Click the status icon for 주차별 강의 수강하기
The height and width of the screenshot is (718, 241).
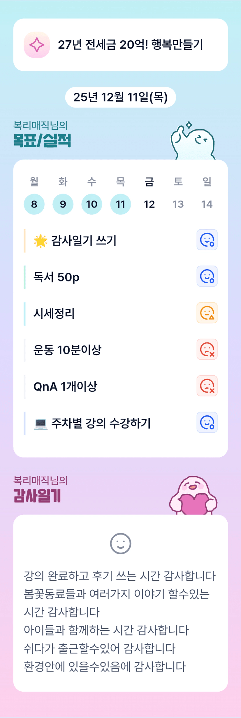coord(207,422)
